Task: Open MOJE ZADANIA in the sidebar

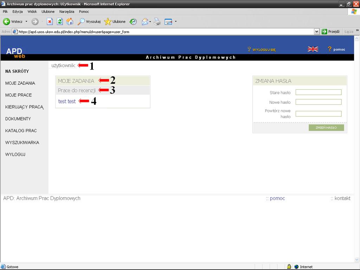Action: point(20,83)
